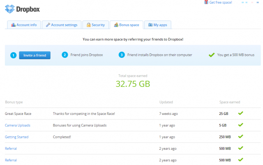Click the bar chart icon on Account info tab

click(x=13, y=25)
